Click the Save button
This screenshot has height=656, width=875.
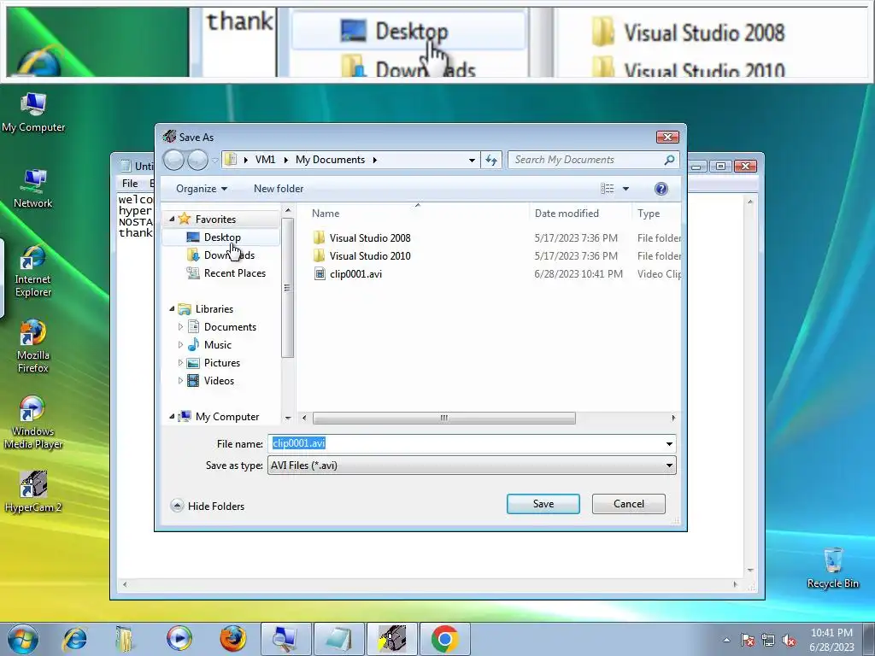coord(543,504)
